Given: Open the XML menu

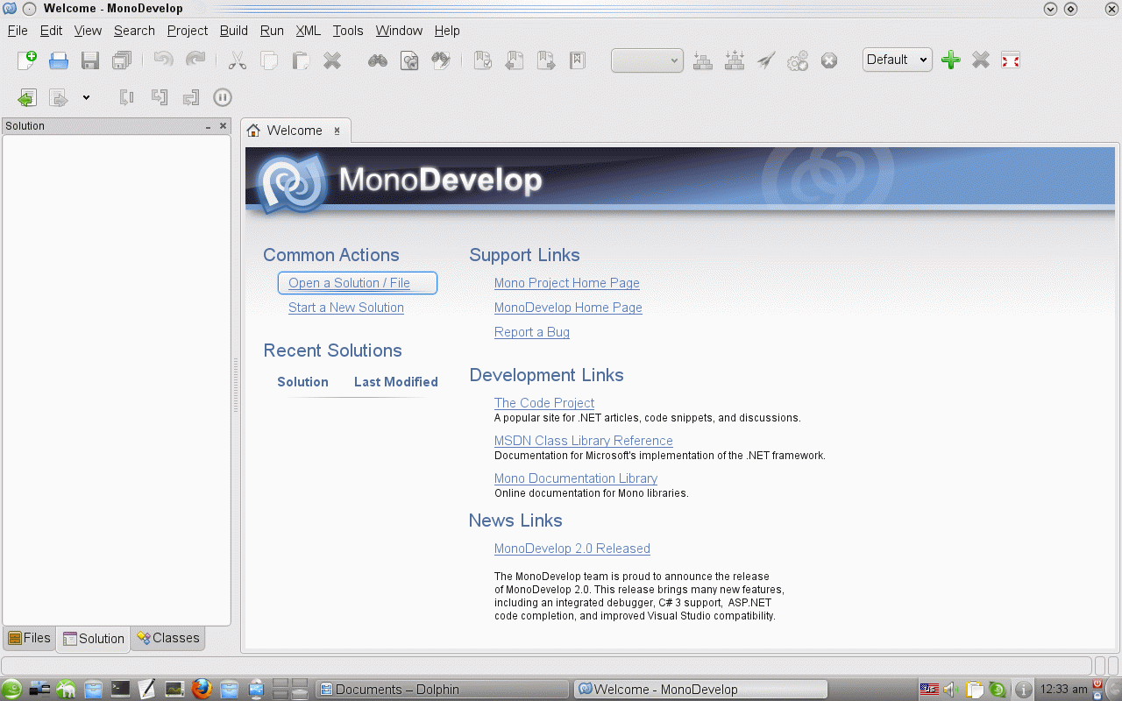Looking at the screenshot, I should 309,31.
